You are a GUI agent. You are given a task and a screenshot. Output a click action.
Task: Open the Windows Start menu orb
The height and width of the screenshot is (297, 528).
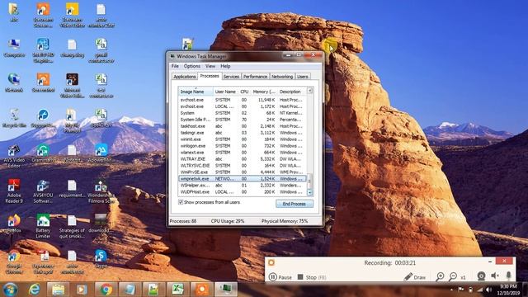10,290
